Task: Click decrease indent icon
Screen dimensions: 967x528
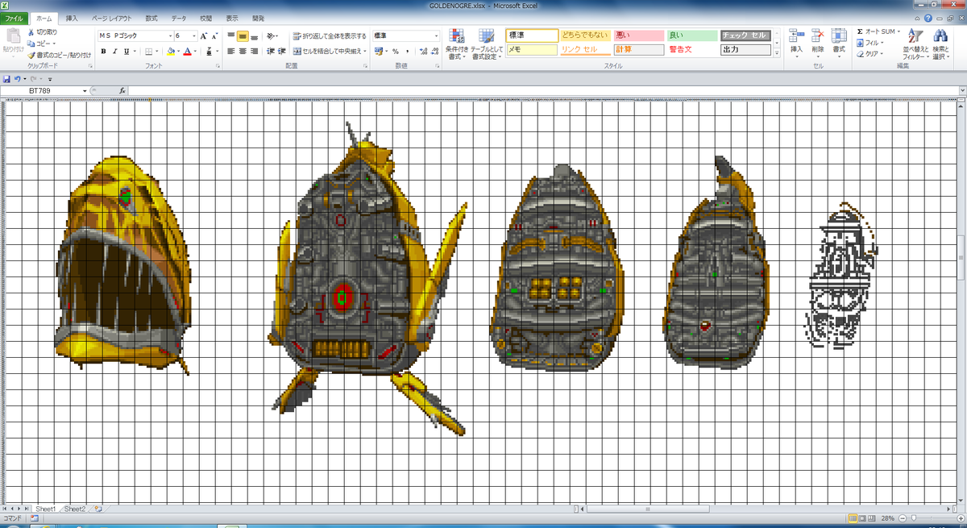Action: pyautogui.click(x=270, y=52)
